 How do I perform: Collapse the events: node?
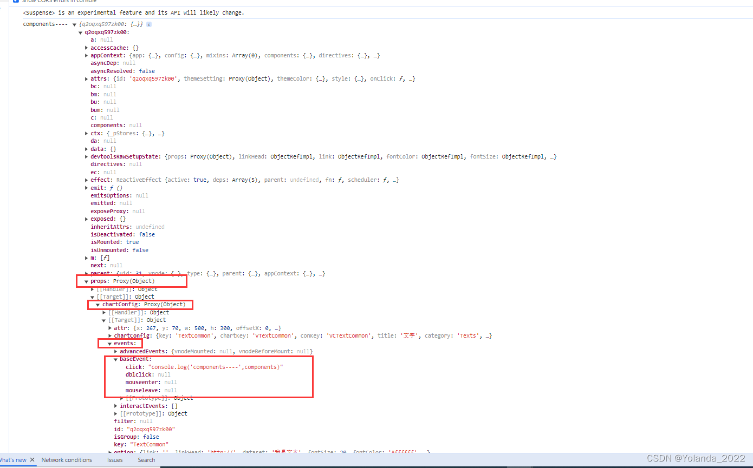click(x=110, y=344)
